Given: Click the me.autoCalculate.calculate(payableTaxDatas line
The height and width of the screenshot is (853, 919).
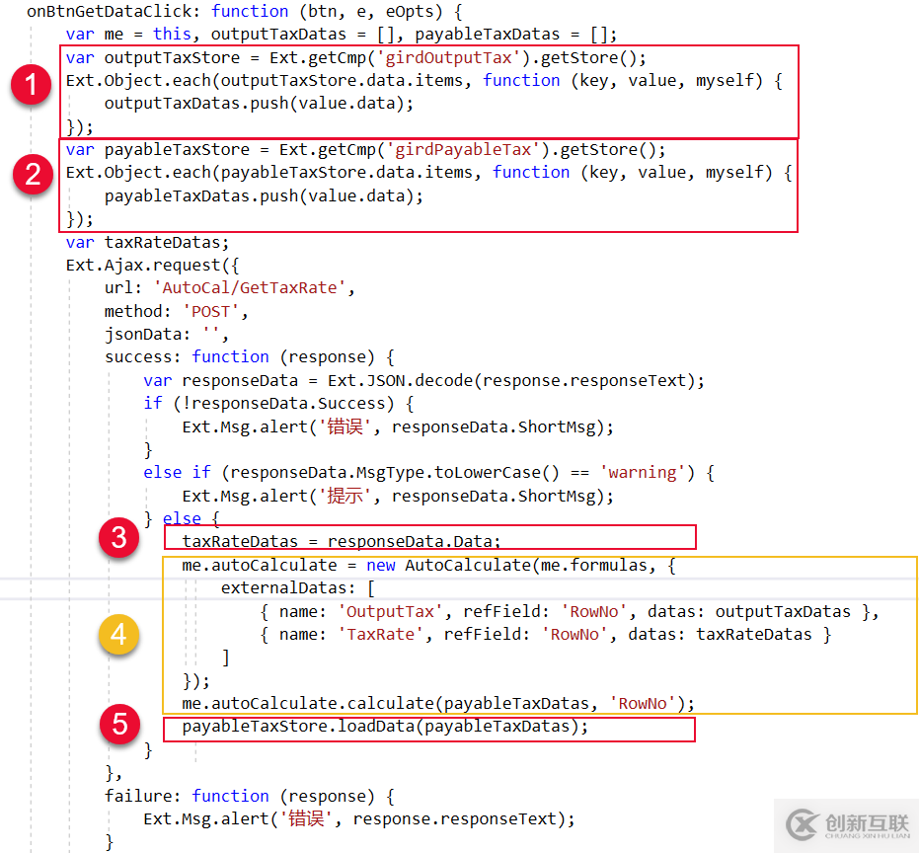Looking at the screenshot, I should [x=438, y=704].
